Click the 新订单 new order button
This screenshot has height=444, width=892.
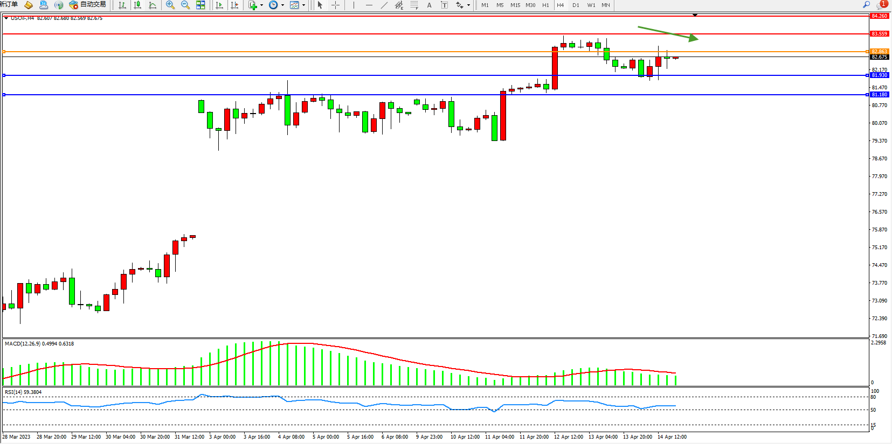(9, 5)
